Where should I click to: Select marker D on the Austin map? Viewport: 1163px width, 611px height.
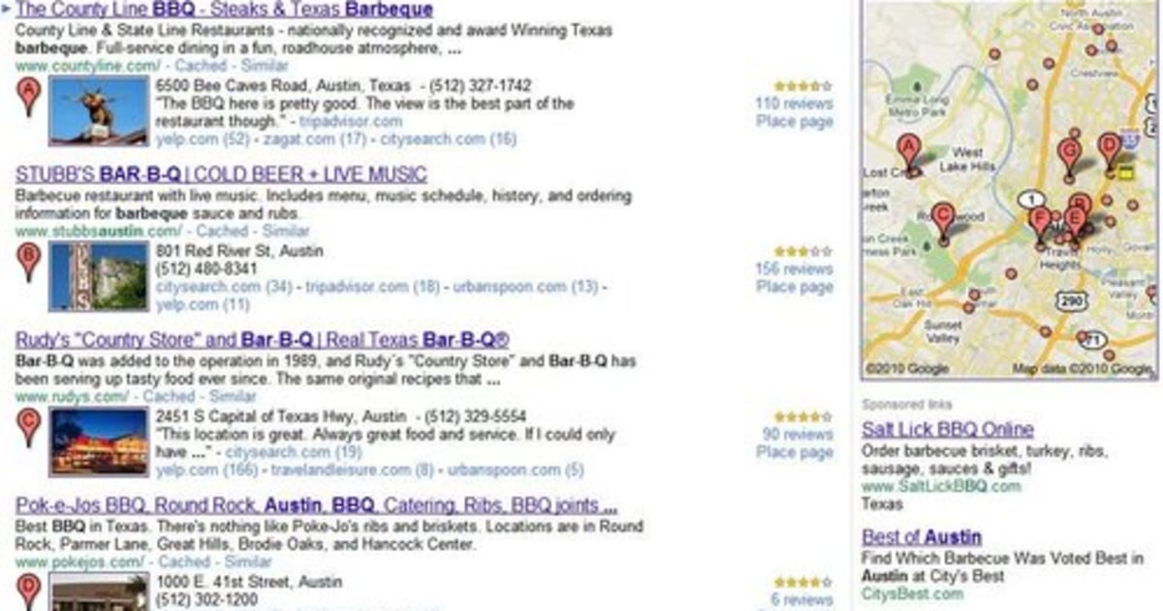(x=1110, y=151)
